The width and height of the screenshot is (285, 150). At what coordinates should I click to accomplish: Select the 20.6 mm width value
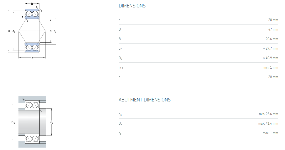tap(272, 39)
